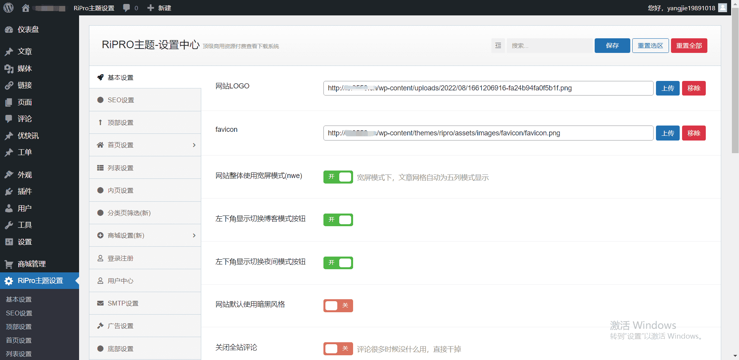Select the 底部设置 tab
The image size is (739, 360).
[145, 349]
